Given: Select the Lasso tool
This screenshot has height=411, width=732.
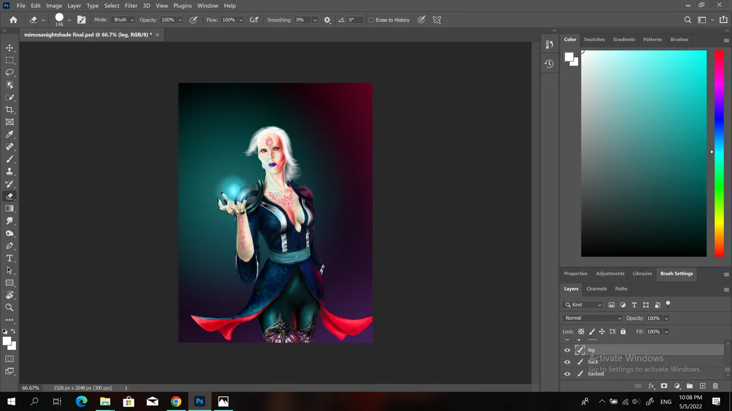Looking at the screenshot, I should click(10, 72).
